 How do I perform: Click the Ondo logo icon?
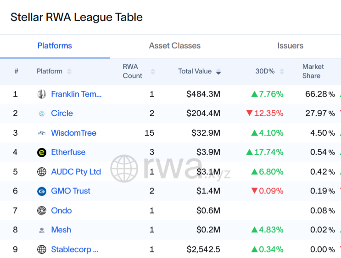click(x=42, y=211)
